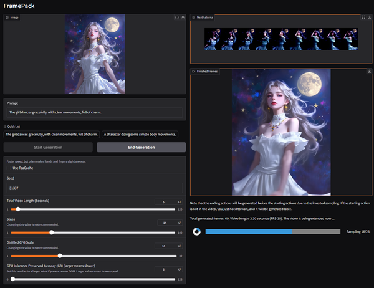
Task: Download the Next Latents image
Action: (370, 17)
